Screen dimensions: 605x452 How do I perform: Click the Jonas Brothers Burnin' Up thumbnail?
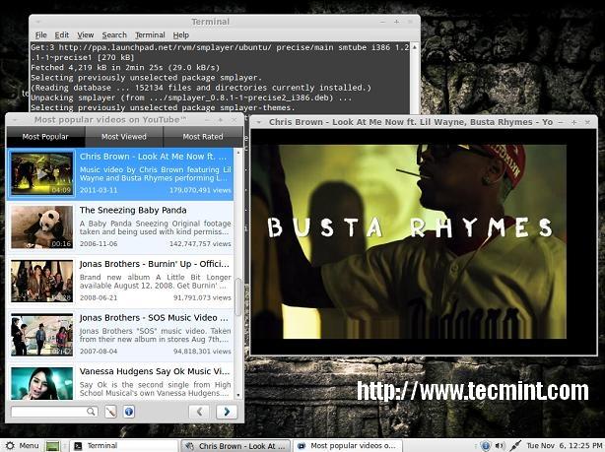[41, 281]
